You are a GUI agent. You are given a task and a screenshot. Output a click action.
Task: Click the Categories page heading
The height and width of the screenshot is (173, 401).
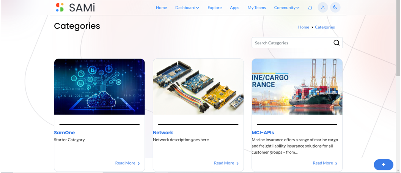pyautogui.click(x=77, y=26)
